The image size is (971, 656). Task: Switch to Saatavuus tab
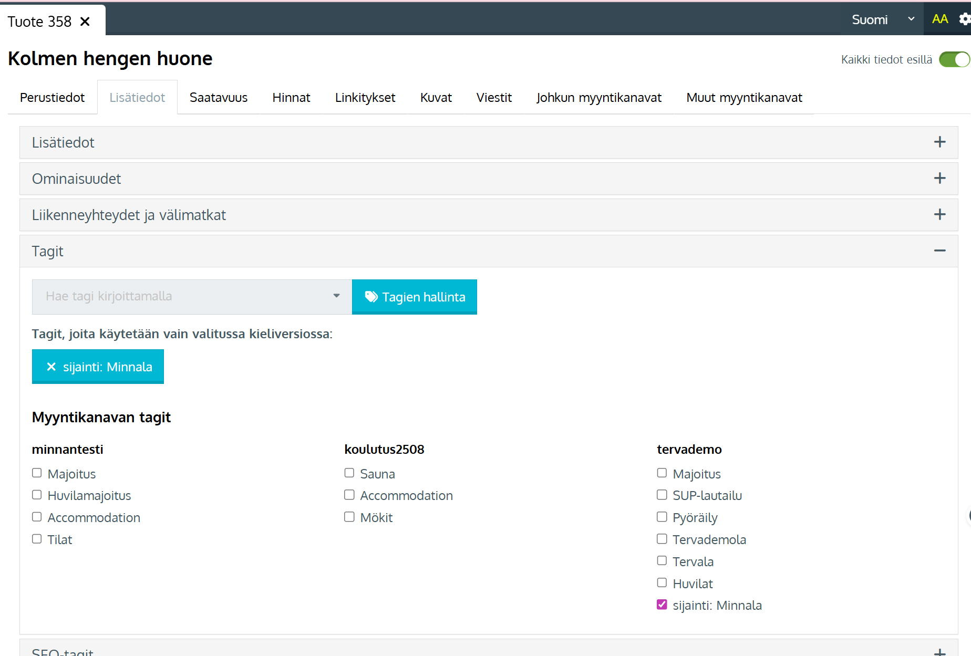tap(219, 98)
